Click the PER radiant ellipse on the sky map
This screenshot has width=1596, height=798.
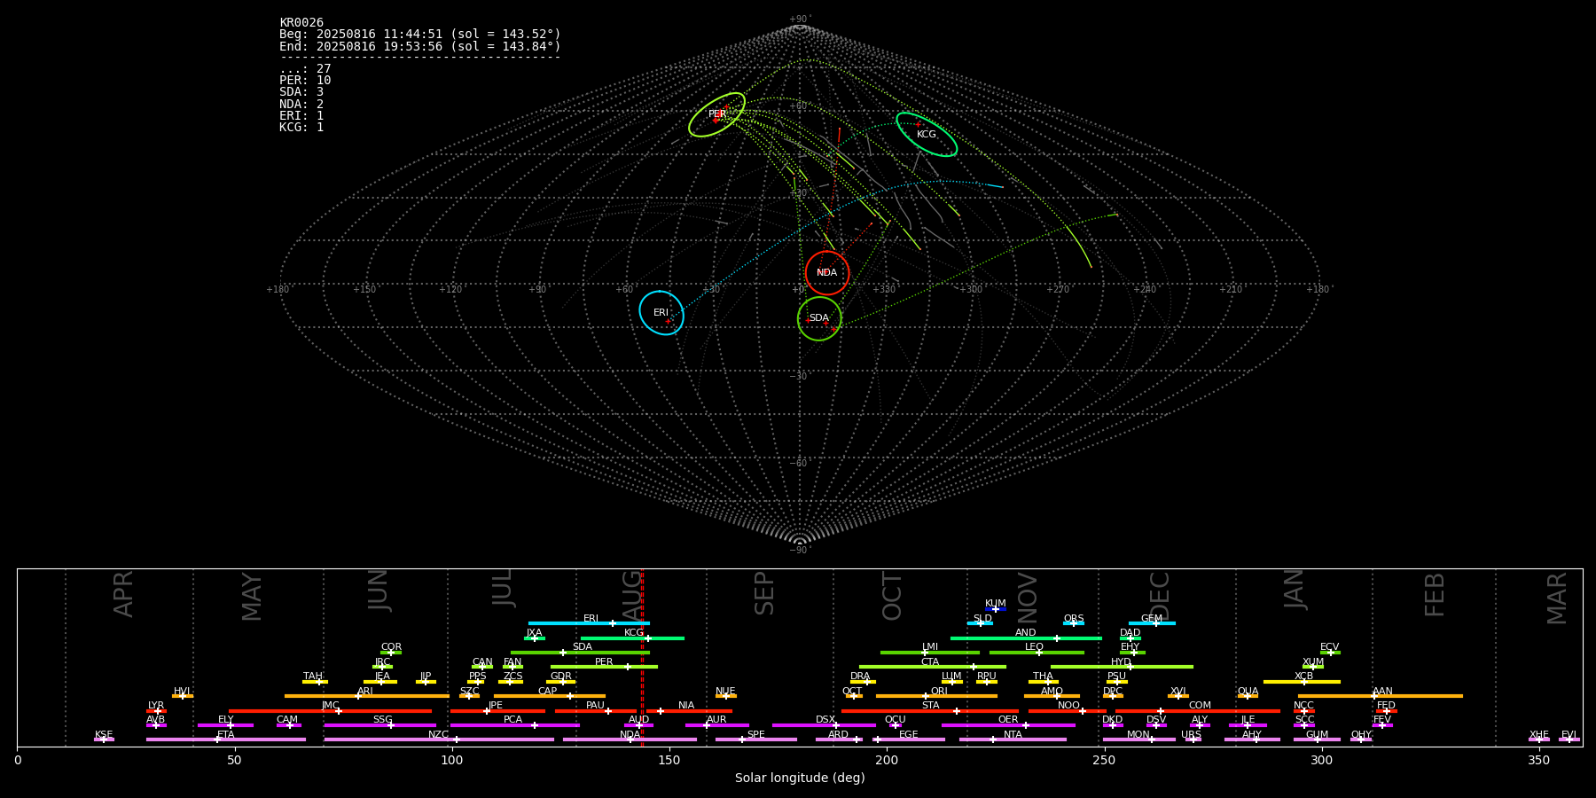tap(716, 114)
